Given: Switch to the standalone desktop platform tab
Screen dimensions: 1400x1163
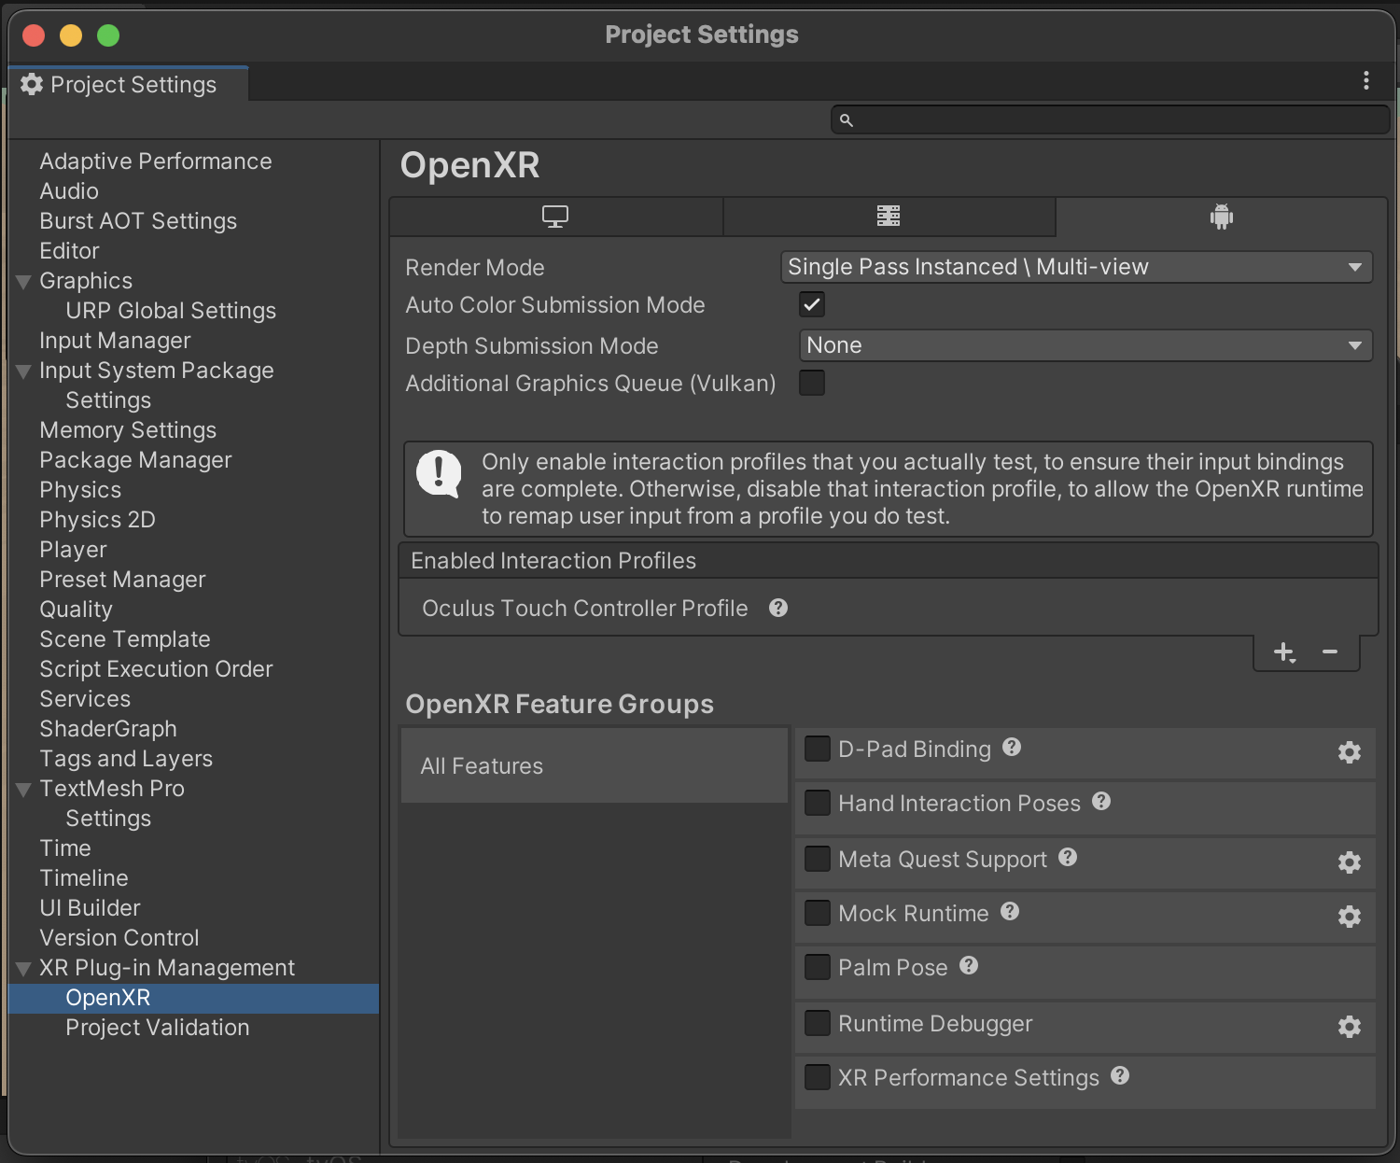Looking at the screenshot, I should coord(555,217).
